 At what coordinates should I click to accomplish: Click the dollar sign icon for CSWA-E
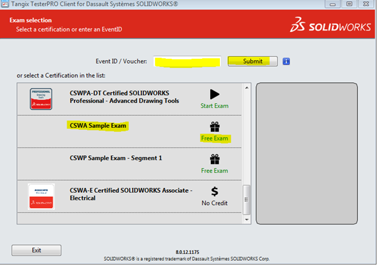click(214, 192)
